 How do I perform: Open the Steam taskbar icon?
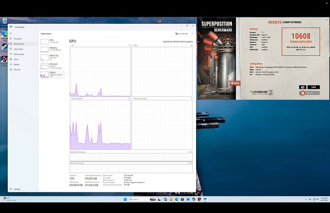click(193, 199)
